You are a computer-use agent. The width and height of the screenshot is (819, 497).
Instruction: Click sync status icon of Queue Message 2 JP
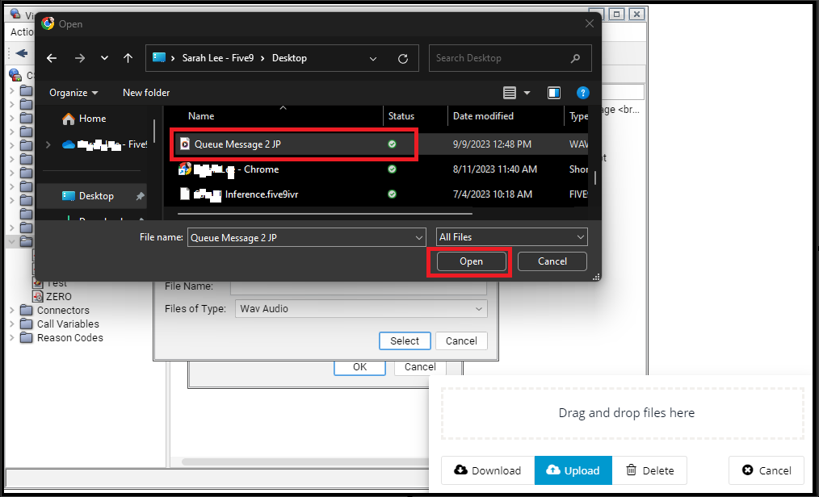[x=393, y=144]
